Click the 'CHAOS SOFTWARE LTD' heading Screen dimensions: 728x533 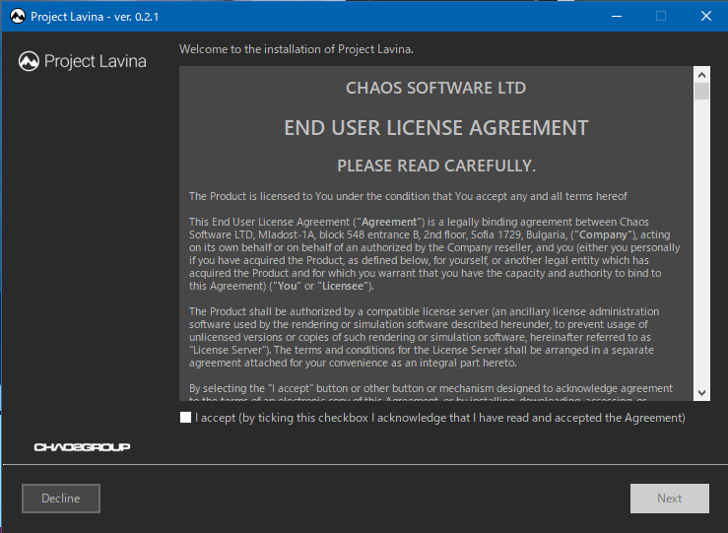[x=436, y=88]
